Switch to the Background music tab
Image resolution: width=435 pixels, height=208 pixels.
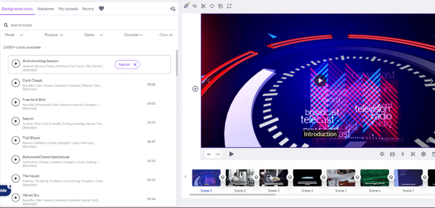point(18,9)
